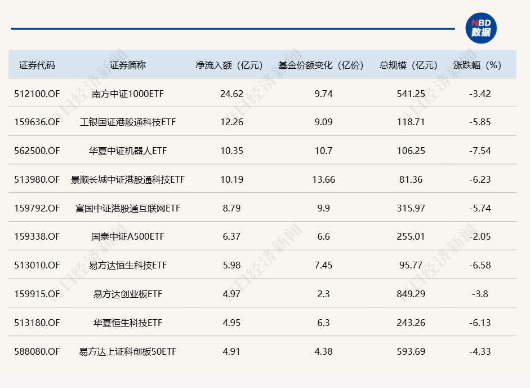The image size is (530, 388).
Task: Click code 159792.OF
Action: pyautogui.click(x=37, y=209)
